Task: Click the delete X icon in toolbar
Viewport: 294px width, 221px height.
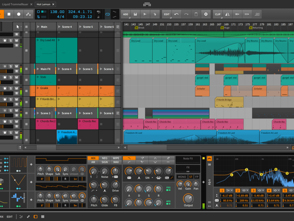Action: click(x=206, y=14)
